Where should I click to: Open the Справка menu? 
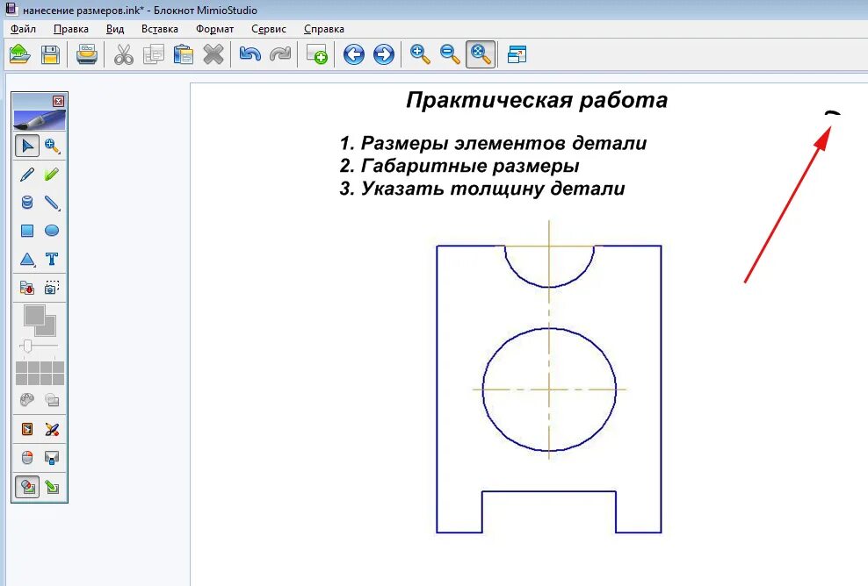(324, 29)
